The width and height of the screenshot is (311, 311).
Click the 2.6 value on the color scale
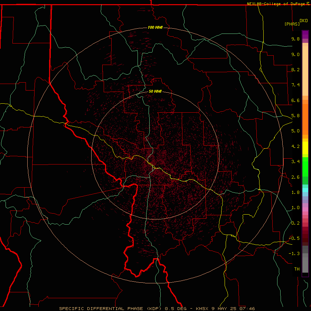(x=295, y=177)
